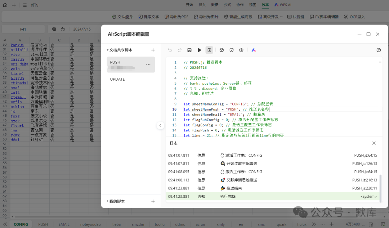Switch to the smzdm sheet tab
The image size is (389, 228).
point(138,224)
